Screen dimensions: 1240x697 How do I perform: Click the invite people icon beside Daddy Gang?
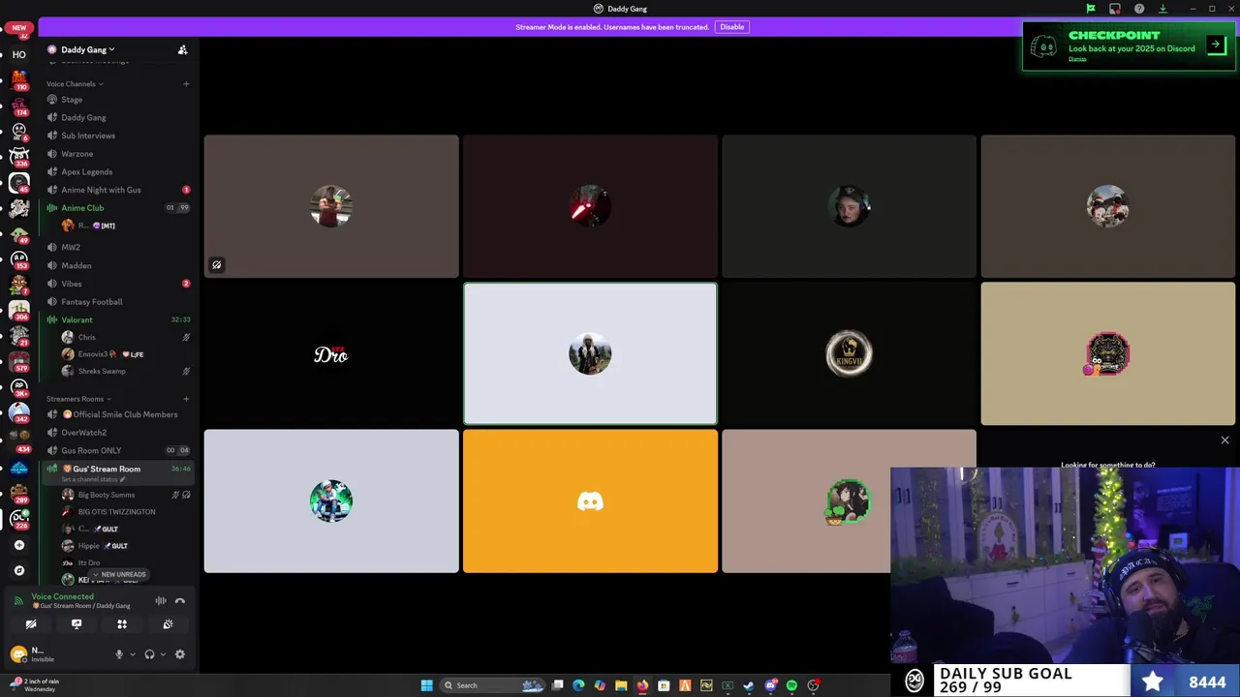pyautogui.click(x=182, y=49)
